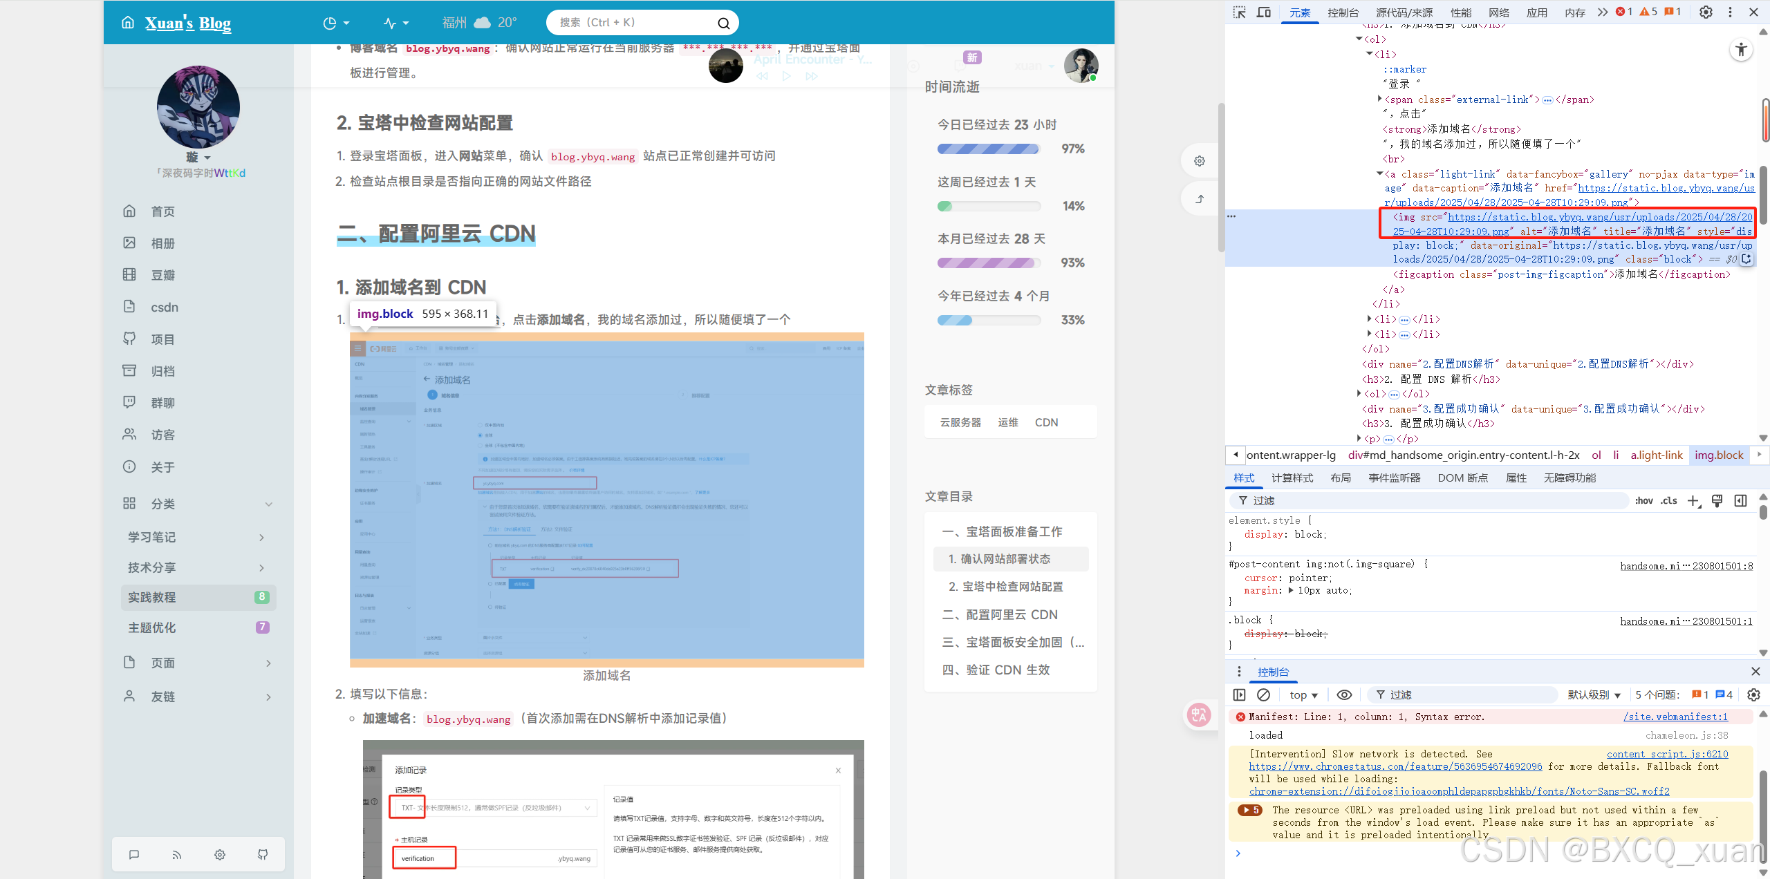Toggle console live expression eye icon
The height and width of the screenshot is (879, 1770).
click(x=1344, y=694)
